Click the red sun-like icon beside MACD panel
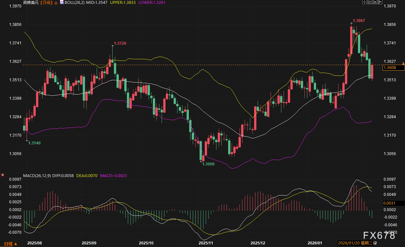This screenshot has width=405, height=247. [x=3, y=175]
